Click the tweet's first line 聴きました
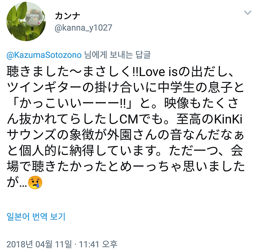Viewport: 260px width, 252px height. pyautogui.click(x=38, y=72)
